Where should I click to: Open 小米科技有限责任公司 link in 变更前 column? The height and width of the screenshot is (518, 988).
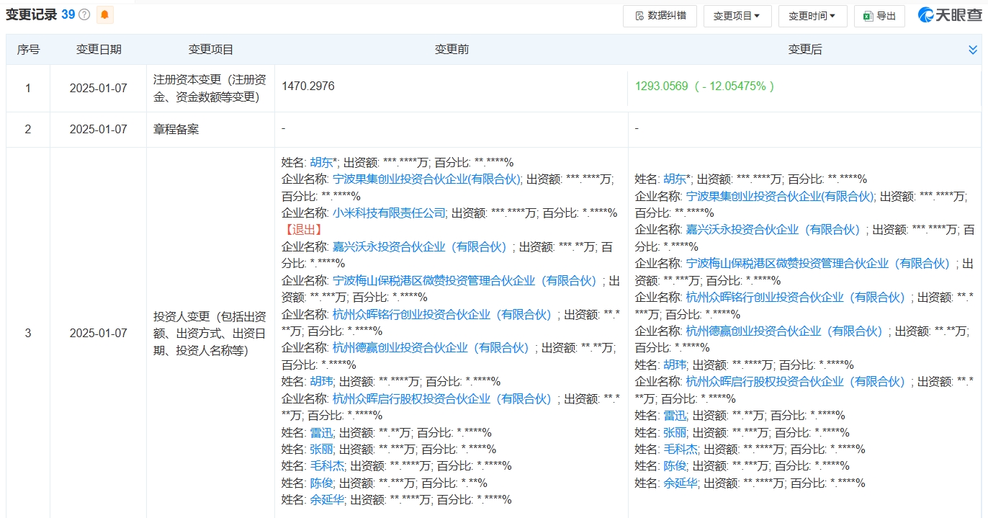[x=390, y=213]
